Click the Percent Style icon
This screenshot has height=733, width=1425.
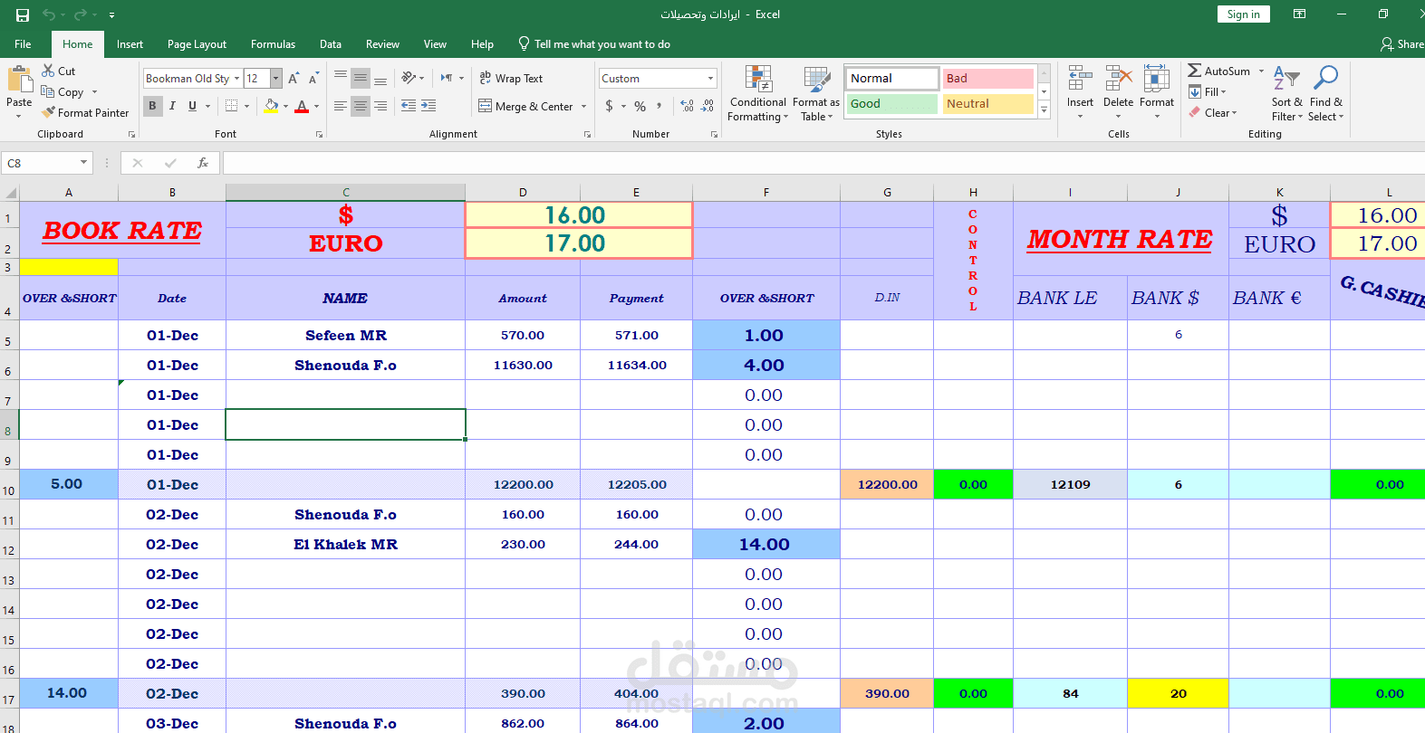pyautogui.click(x=640, y=106)
